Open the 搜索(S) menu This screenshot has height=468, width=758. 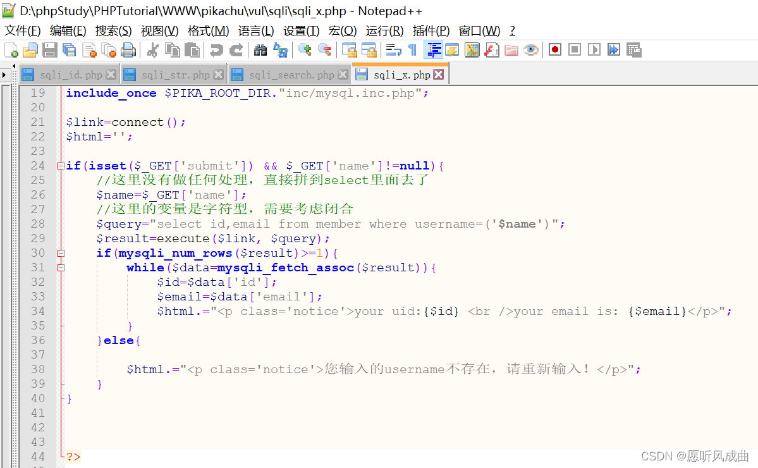click(113, 31)
